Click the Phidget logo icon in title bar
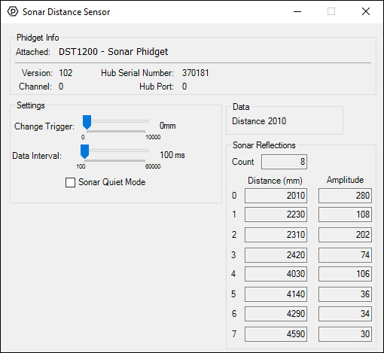Screen dimensions: 384x353 (13, 11)
